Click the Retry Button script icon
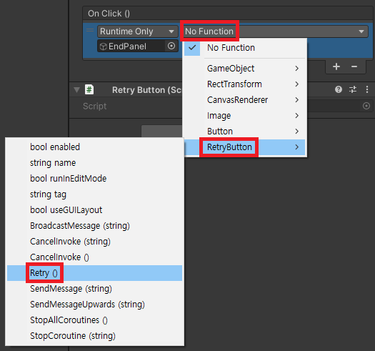Screen dimensions: 375x351 (x=89, y=90)
